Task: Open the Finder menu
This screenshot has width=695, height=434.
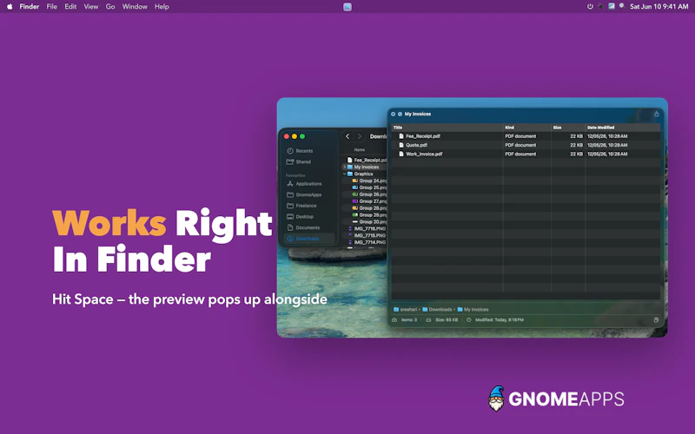Action: 30,7
